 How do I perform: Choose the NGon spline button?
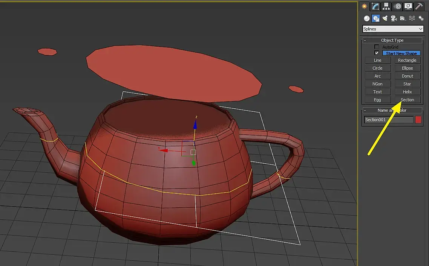[x=378, y=84]
